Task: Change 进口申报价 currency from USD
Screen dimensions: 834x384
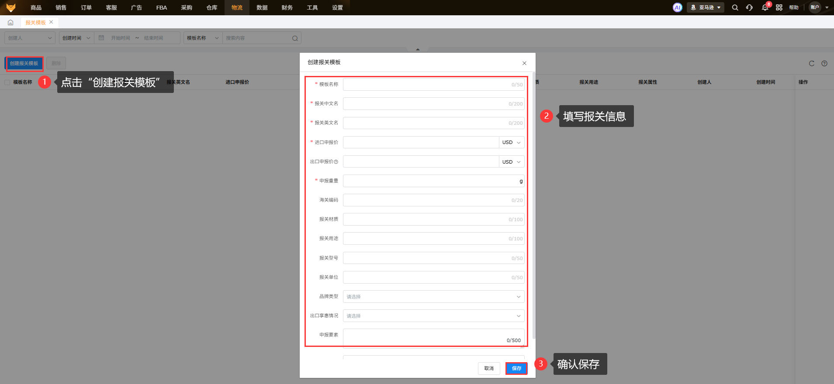Action: point(512,143)
